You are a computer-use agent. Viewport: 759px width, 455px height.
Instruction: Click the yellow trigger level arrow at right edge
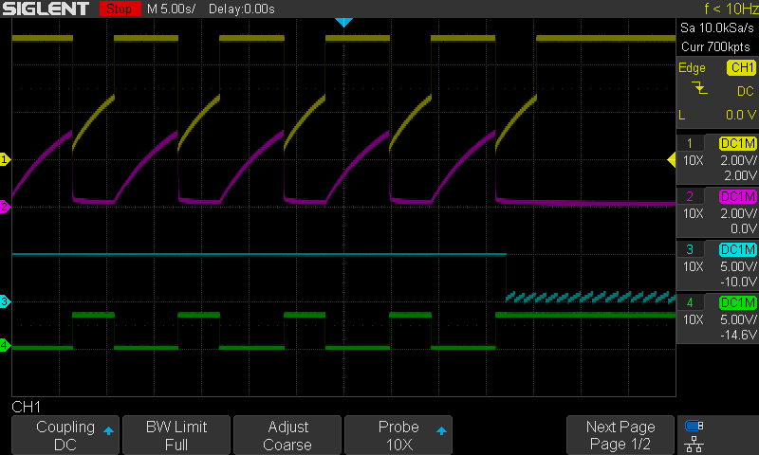click(x=672, y=159)
